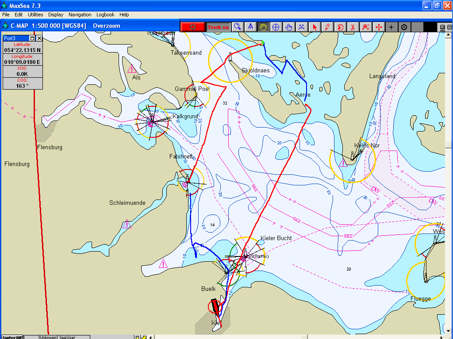Click the Kieler Bucht traffic light marker
Image resolution: width=453 pixels, height=339 pixels.
pyautogui.click(x=246, y=256)
